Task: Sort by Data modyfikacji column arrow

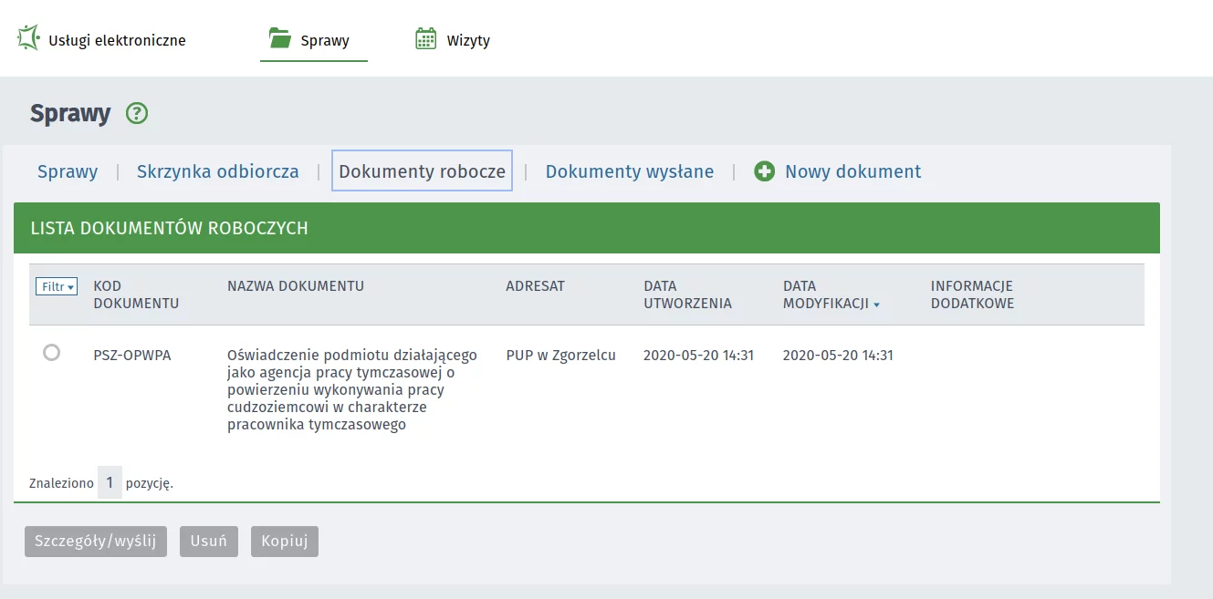Action: [x=876, y=305]
